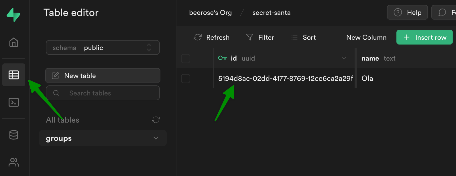The height and width of the screenshot is (176, 456).
Task: Click Refresh in the table toolbar
Action: pos(212,37)
